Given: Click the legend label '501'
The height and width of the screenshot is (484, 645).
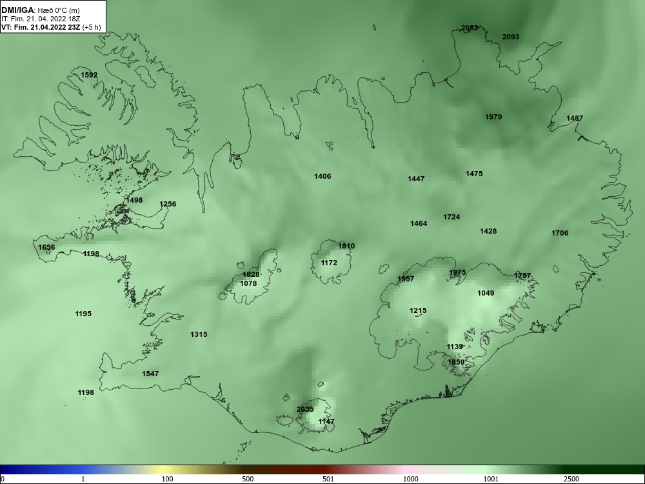Looking at the screenshot, I should pyautogui.click(x=328, y=479).
